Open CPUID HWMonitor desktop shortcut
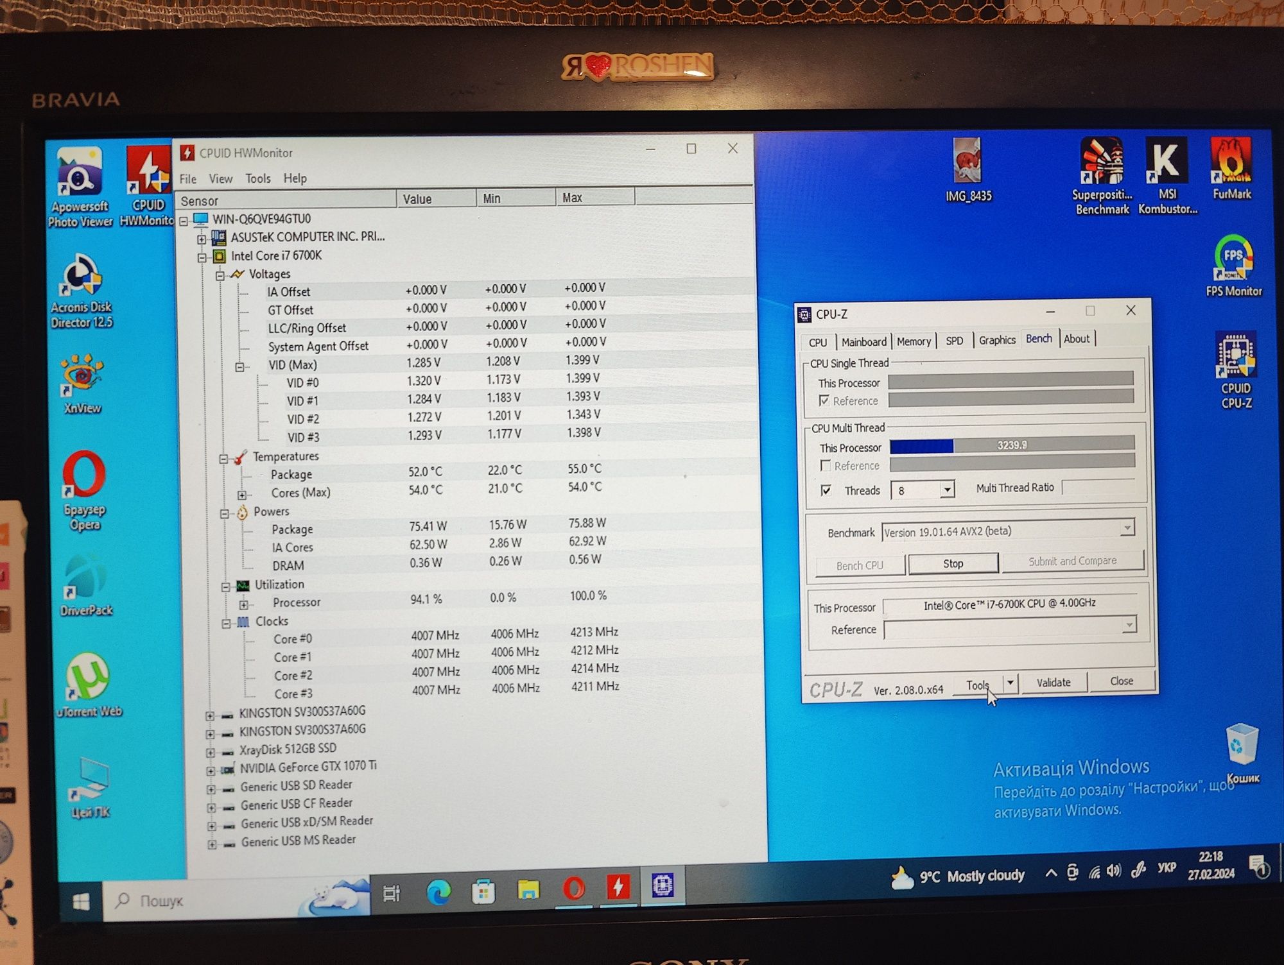Image resolution: width=1284 pixels, height=965 pixels. [148, 187]
